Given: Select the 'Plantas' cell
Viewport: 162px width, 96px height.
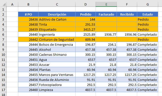Looking at the screenshot, I should (57, 70).
